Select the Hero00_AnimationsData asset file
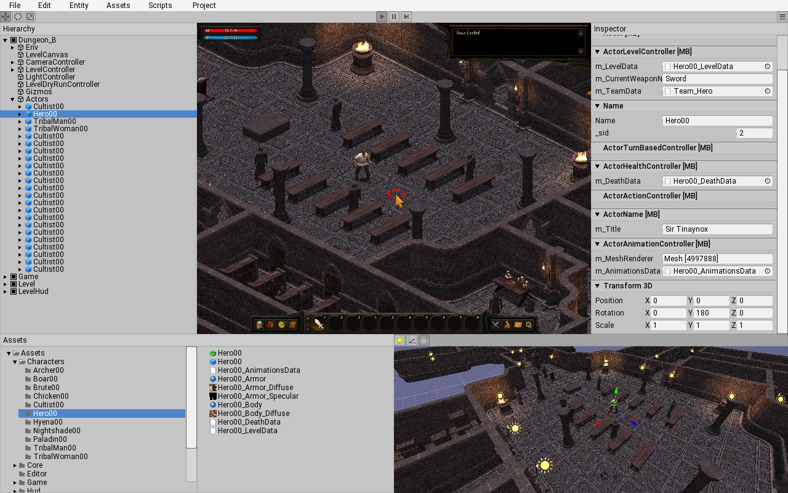 tap(259, 370)
